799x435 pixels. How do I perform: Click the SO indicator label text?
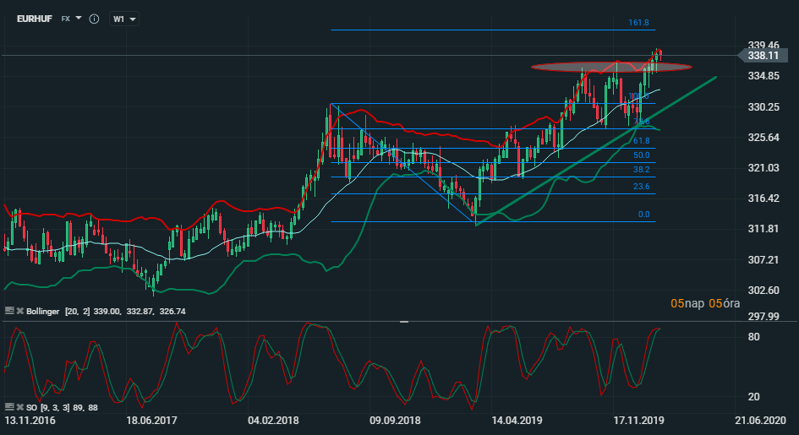pyautogui.click(x=32, y=408)
